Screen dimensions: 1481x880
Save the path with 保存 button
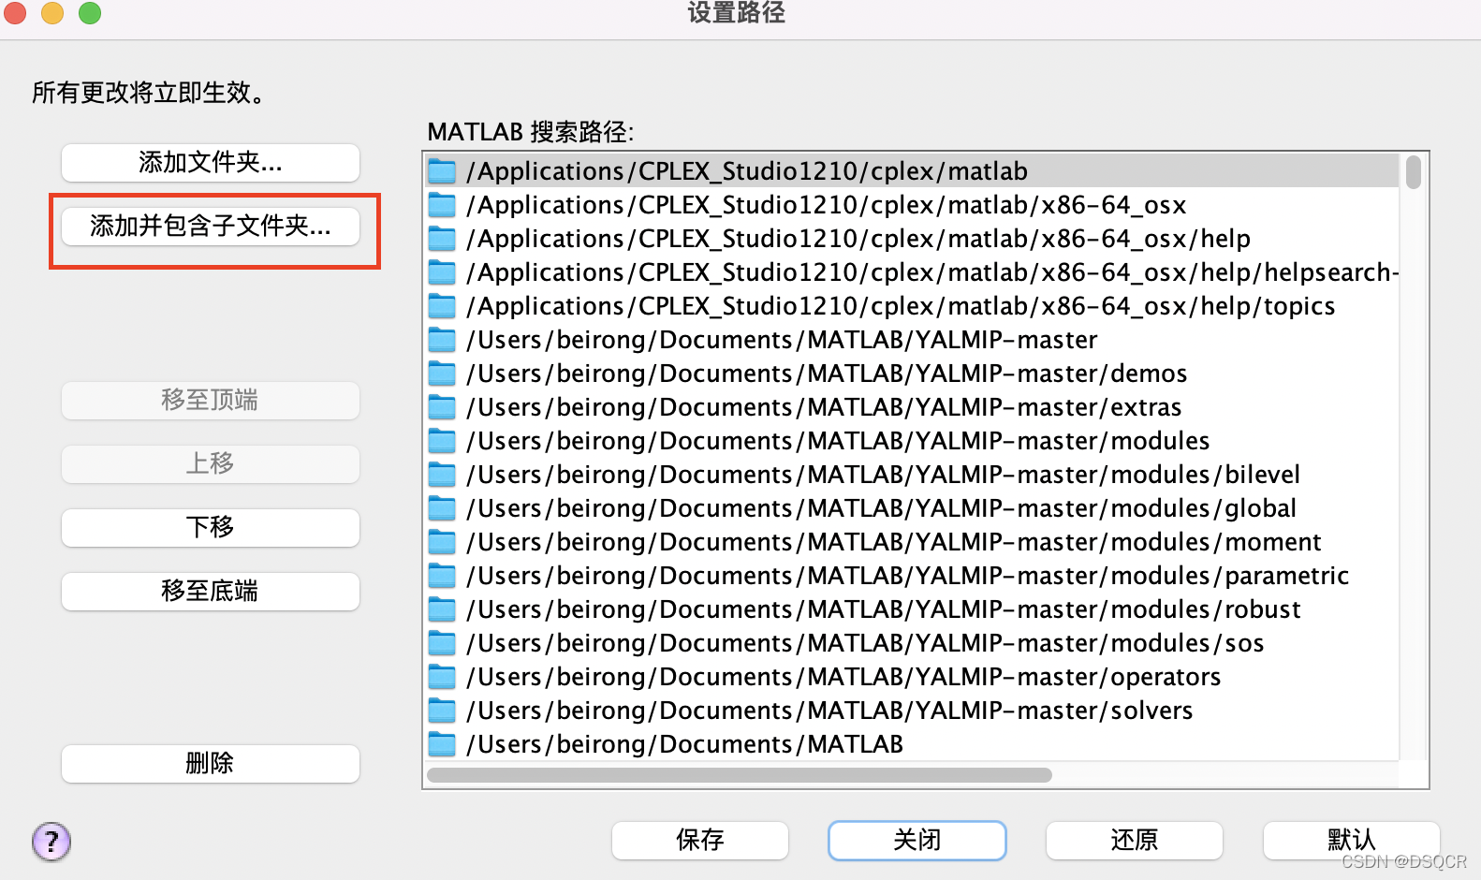tap(700, 841)
